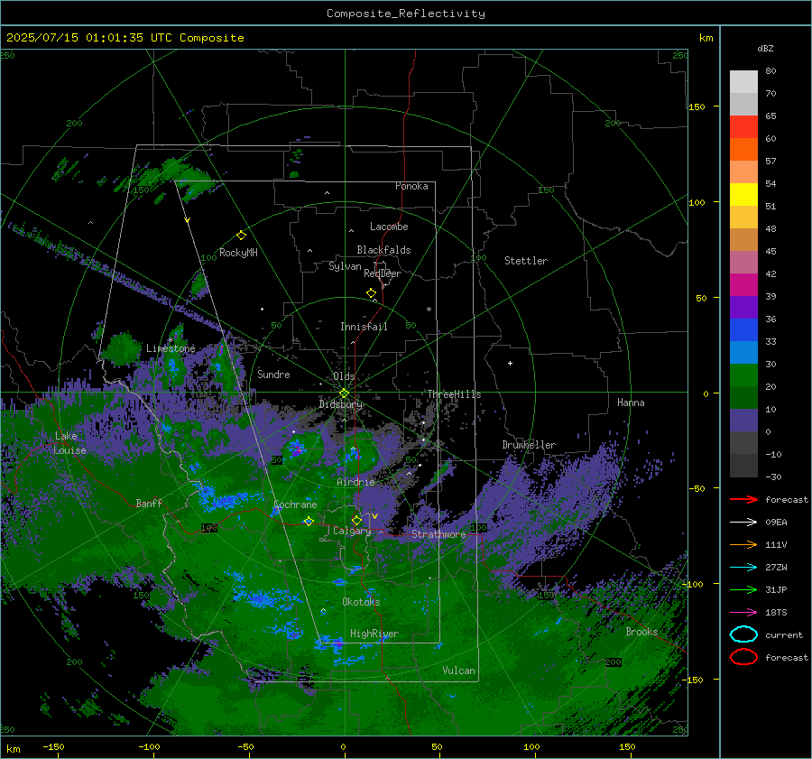Click the yellow diamond marker near RockyMH

coord(241,236)
